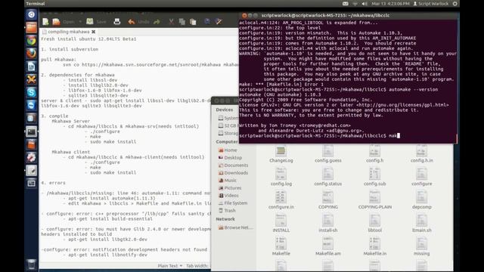Close the terminal window
Viewport: 484px width, 272px height.
(244, 15)
